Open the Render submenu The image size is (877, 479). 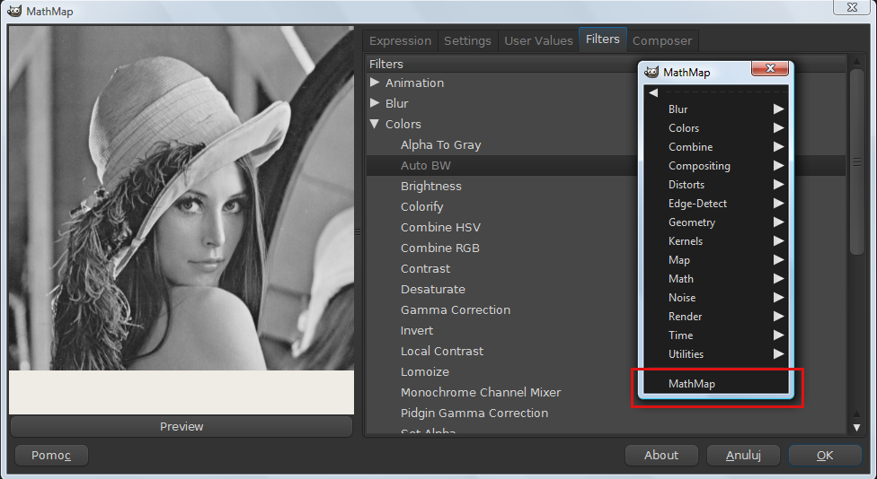click(715, 317)
